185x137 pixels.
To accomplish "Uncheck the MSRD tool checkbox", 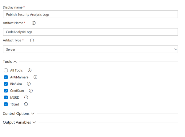I will tap(6, 97).
